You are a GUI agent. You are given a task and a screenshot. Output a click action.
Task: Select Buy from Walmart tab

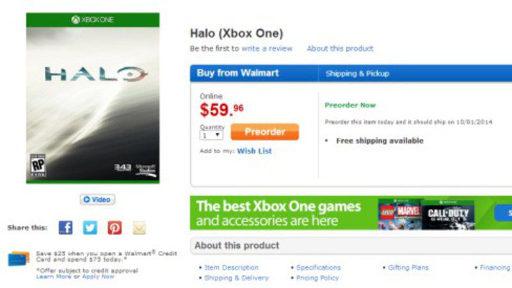237,73
